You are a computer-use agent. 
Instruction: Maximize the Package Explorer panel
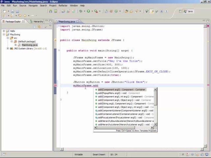(x=50, y=21)
